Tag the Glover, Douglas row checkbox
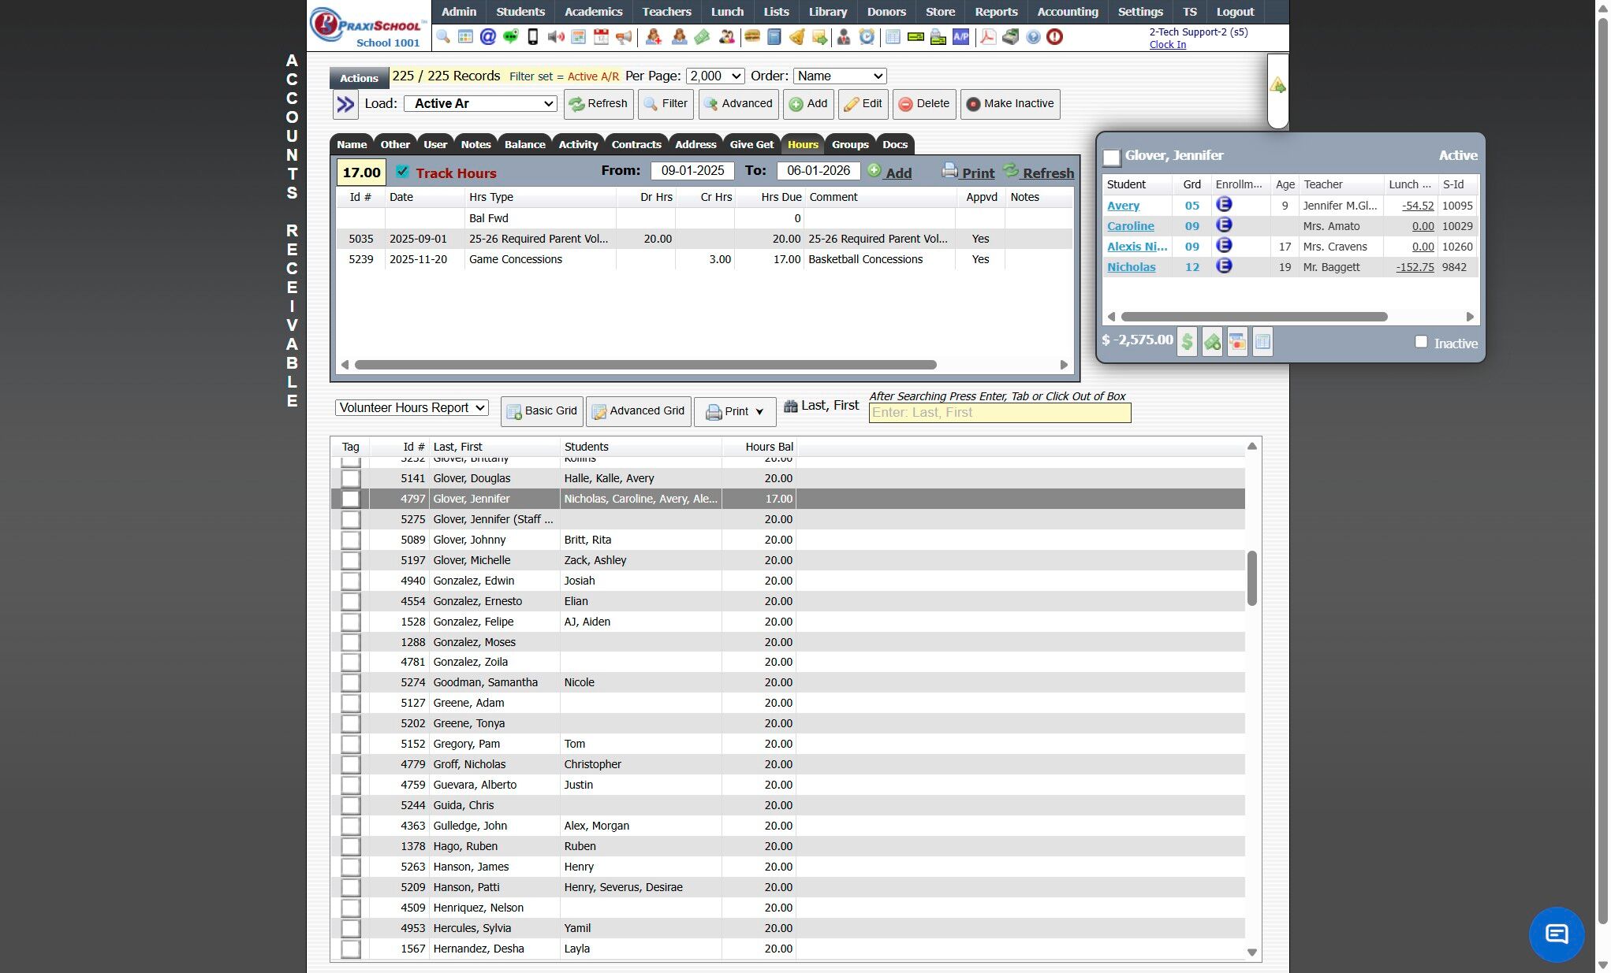Screen dimensions: 1611x973 click(351, 478)
